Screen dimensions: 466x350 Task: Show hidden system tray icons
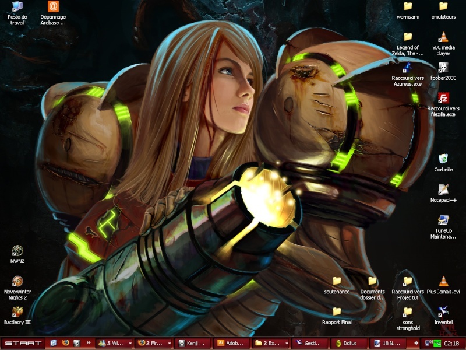(x=416, y=343)
